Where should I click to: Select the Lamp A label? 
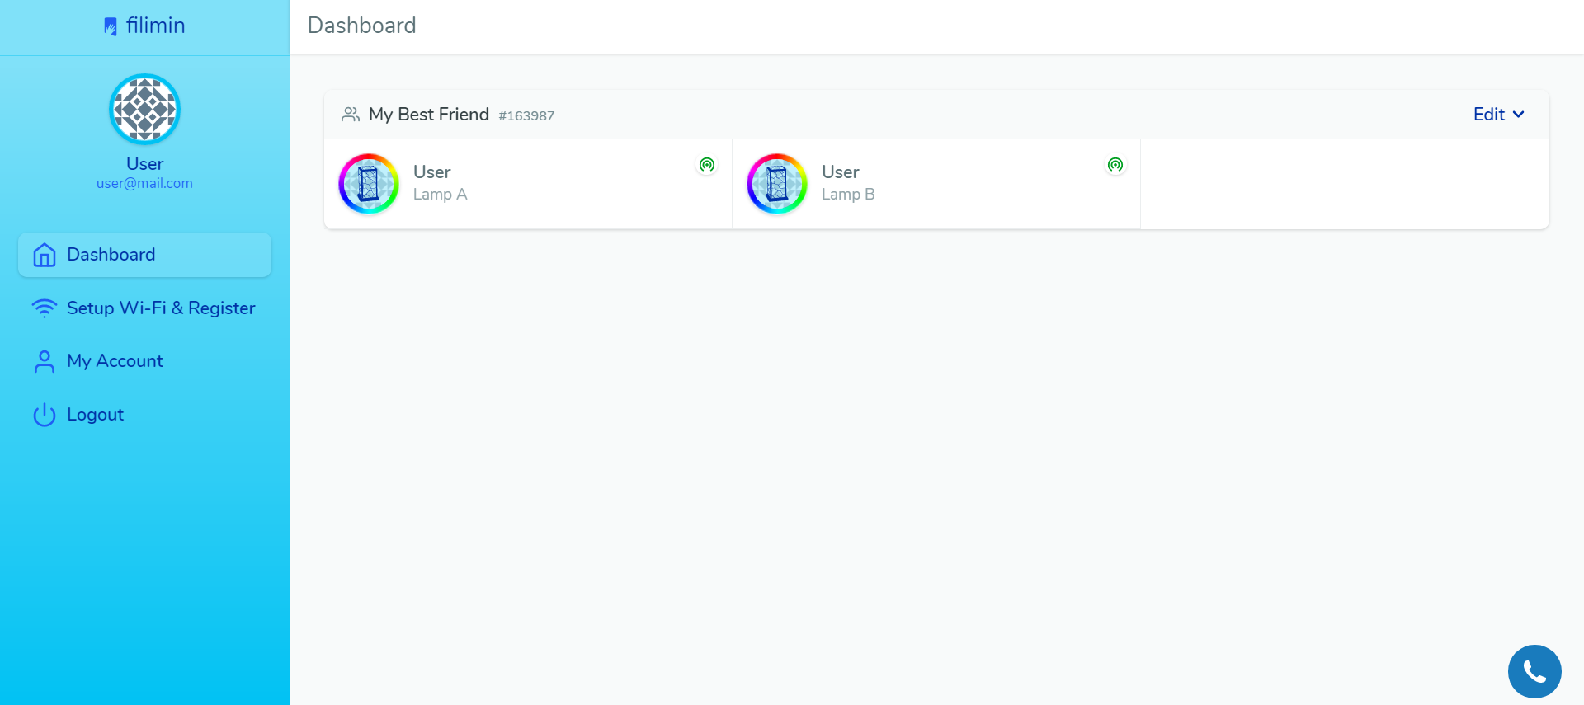click(x=441, y=195)
